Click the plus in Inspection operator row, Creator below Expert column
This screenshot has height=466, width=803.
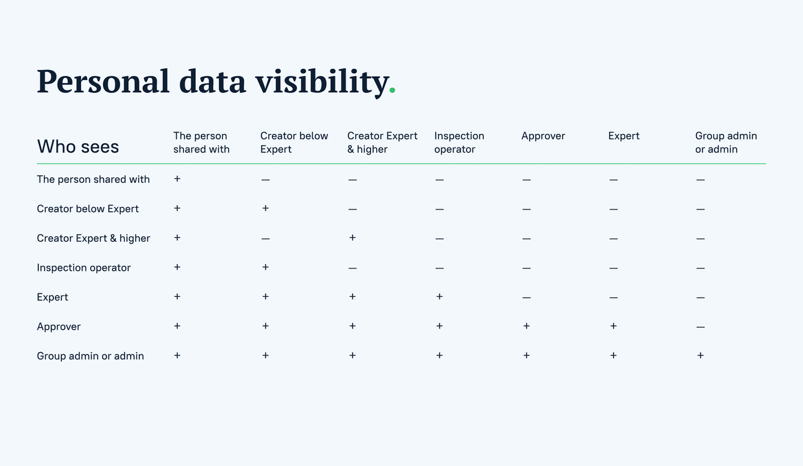tap(265, 267)
